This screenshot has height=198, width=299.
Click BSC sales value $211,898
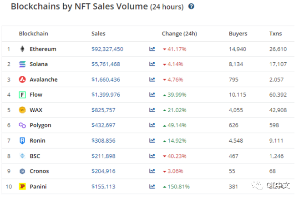(103, 156)
